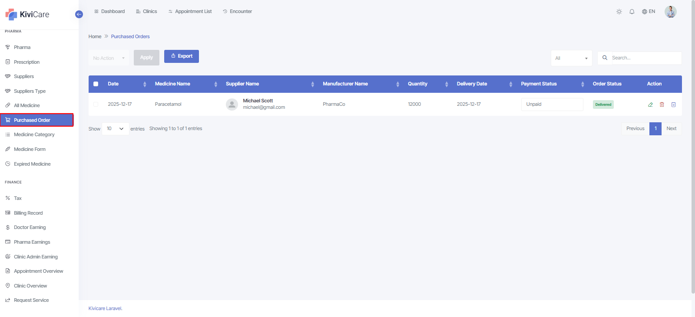Toggle light/dark theme sun icon
This screenshot has width=695, height=317.
tap(619, 12)
